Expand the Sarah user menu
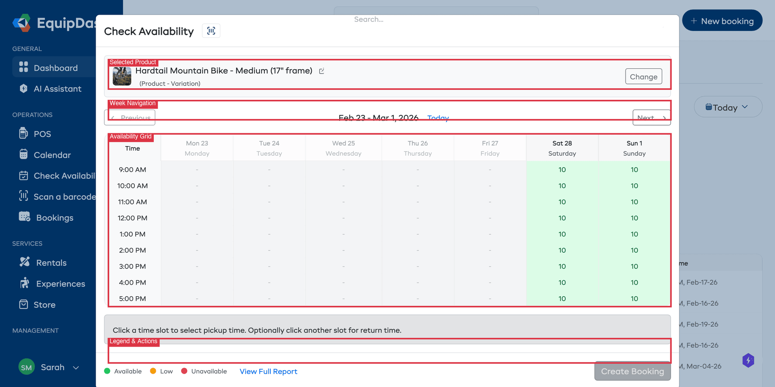The height and width of the screenshot is (387, 775). coord(53,367)
